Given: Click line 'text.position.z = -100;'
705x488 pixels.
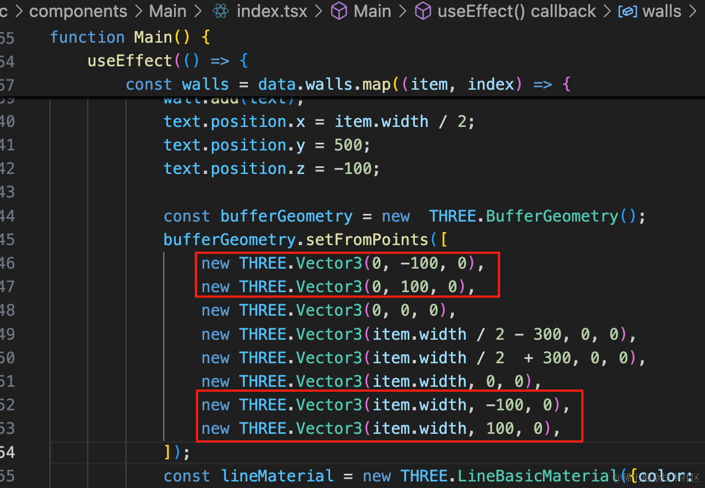Looking at the screenshot, I should click(x=271, y=168).
